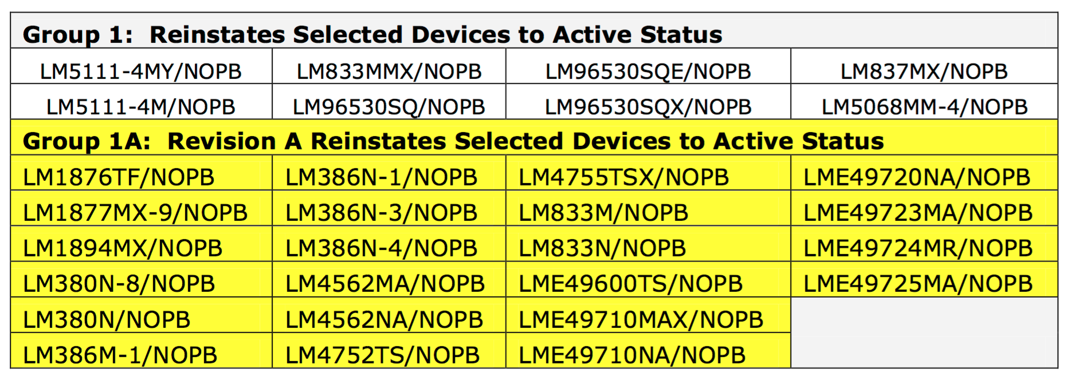Screen dimensions: 1068x380
Task: Click the LM833MMX/NOPB cell
Action: pos(389,66)
